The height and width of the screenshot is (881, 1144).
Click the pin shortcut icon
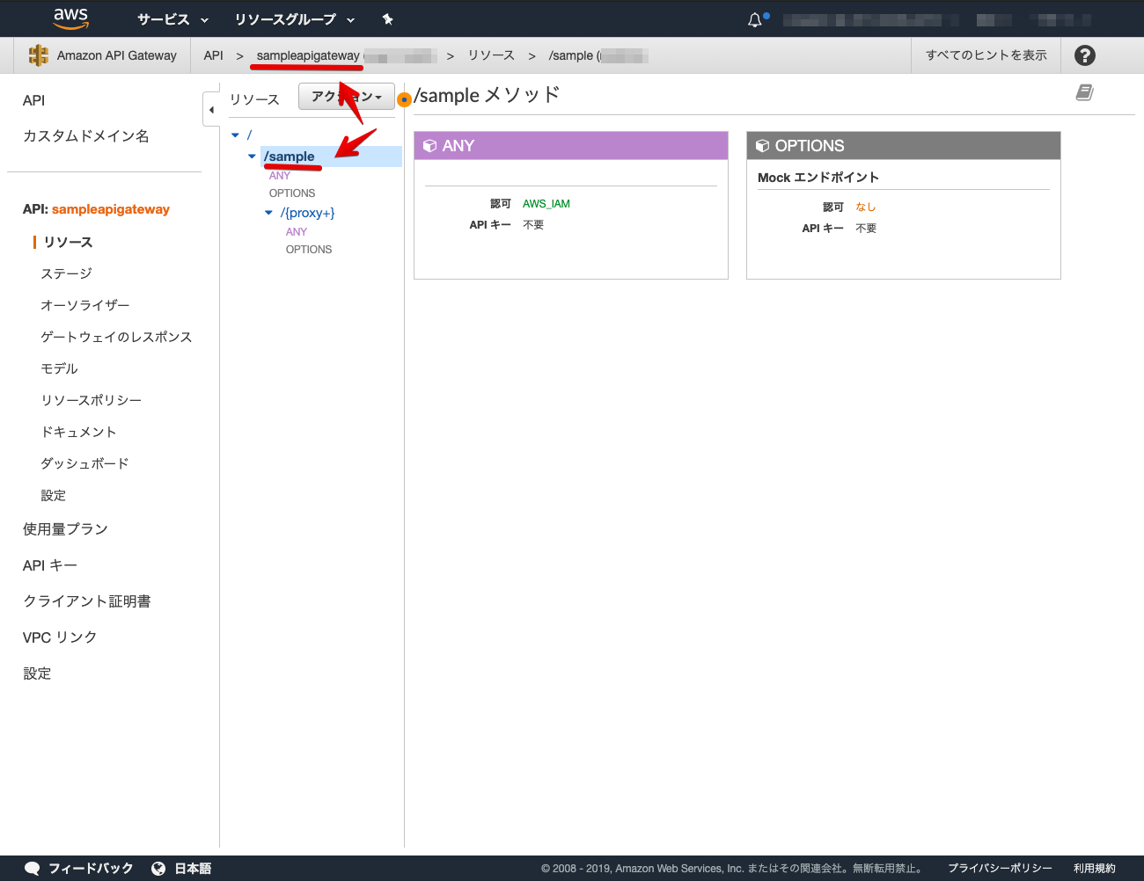point(387,19)
